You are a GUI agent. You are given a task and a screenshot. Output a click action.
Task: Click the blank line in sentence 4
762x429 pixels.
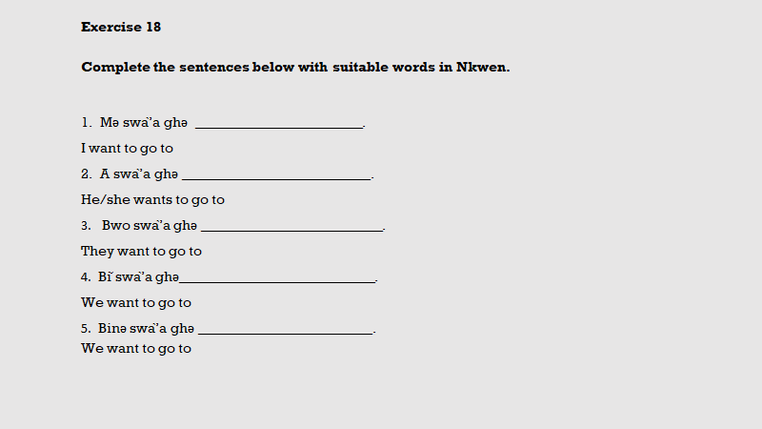pyautogui.click(x=278, y=277)
